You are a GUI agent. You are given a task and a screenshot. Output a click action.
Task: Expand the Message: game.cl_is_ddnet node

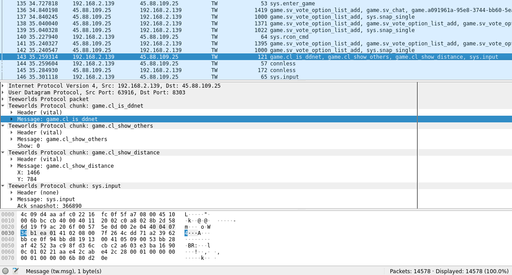tap(12, 119)
